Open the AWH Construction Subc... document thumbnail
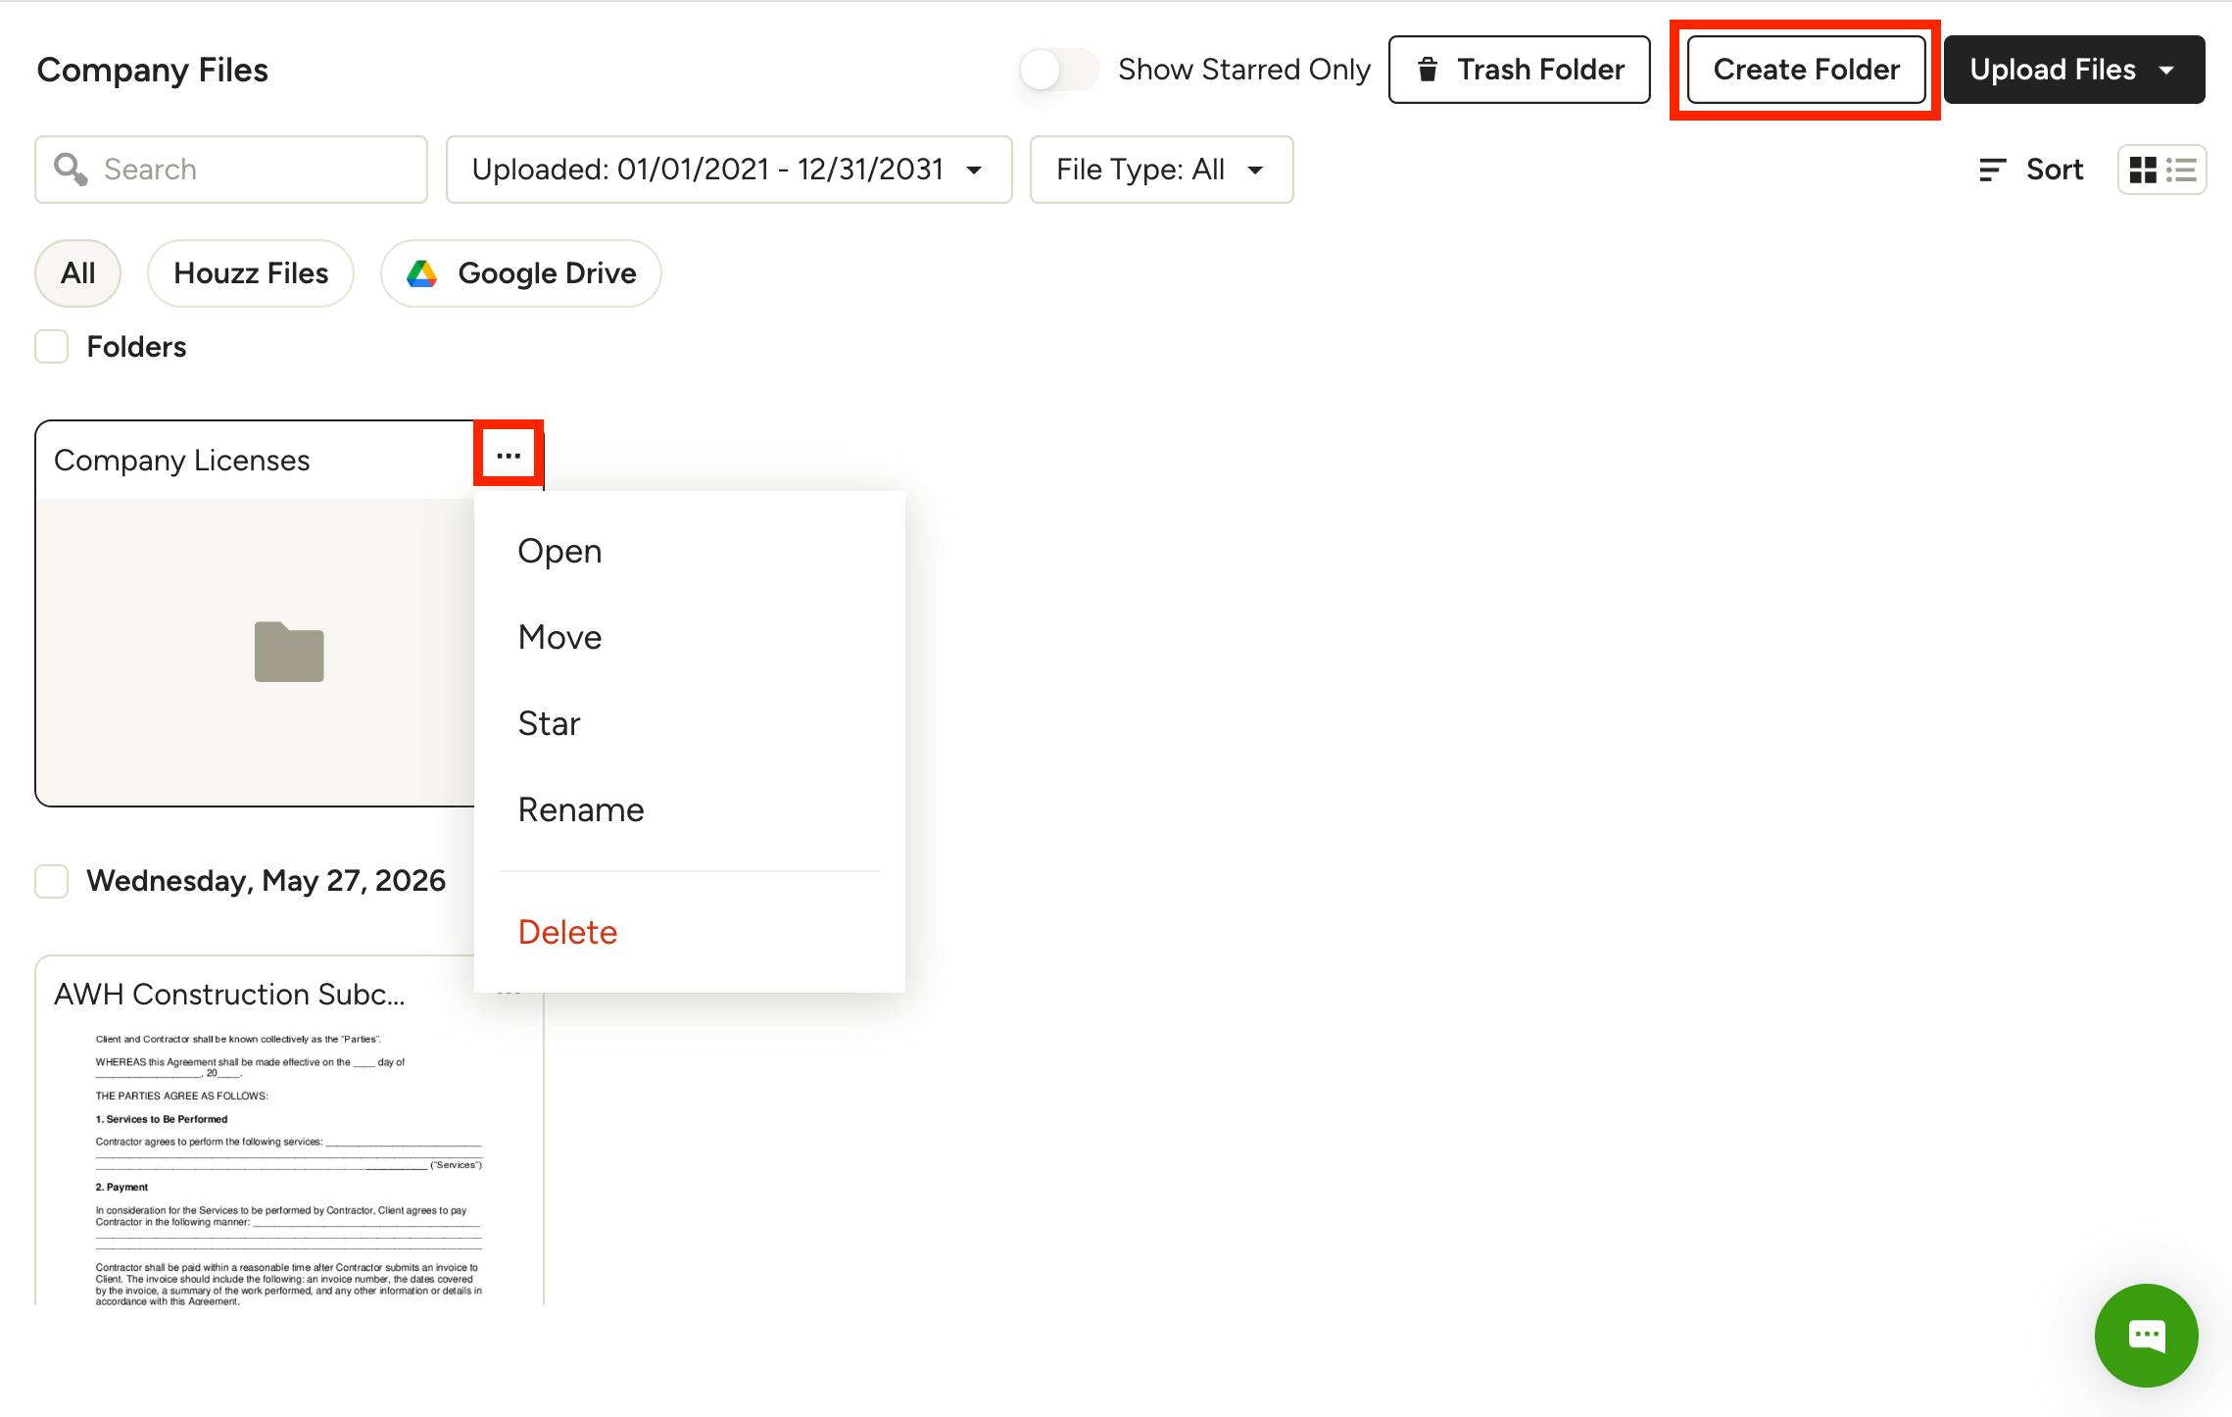 289,1168
